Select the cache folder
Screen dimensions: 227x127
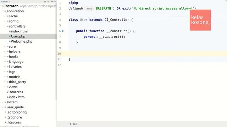13,16
